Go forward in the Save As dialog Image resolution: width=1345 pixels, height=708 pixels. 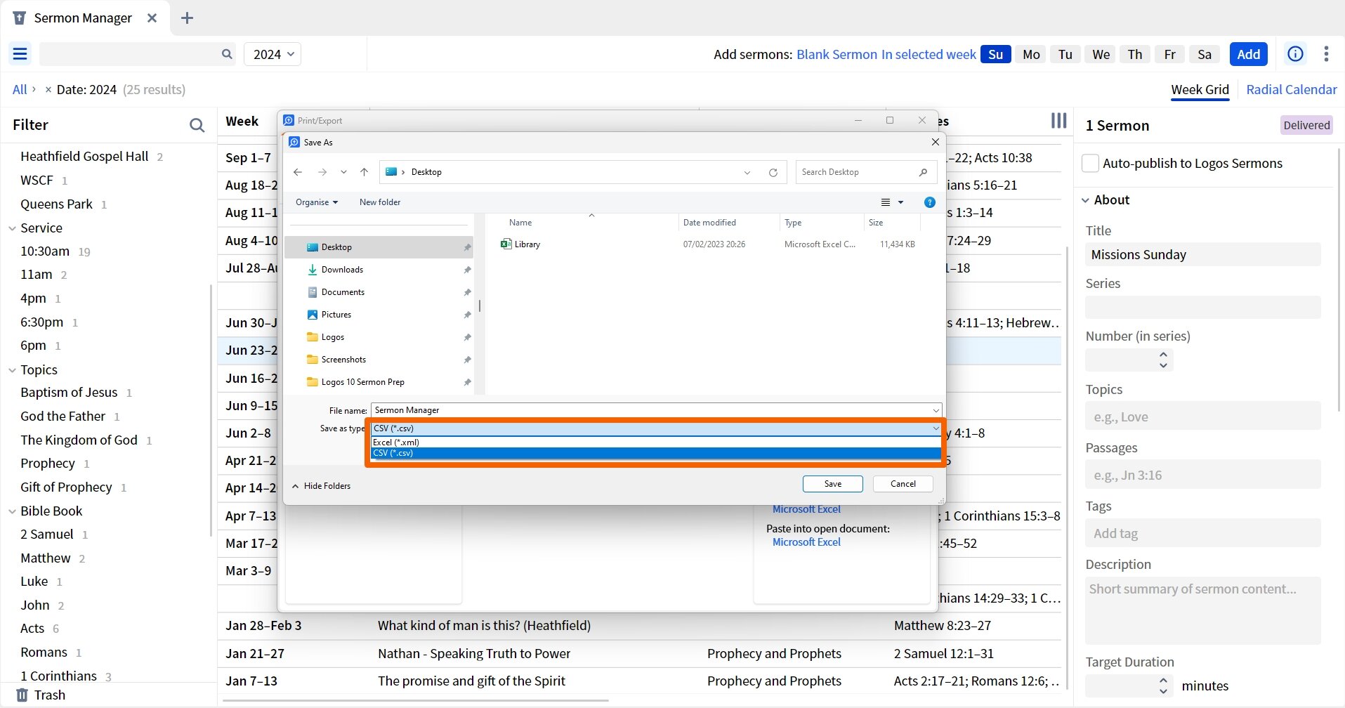pyautogui.click(x=322, y=172)
